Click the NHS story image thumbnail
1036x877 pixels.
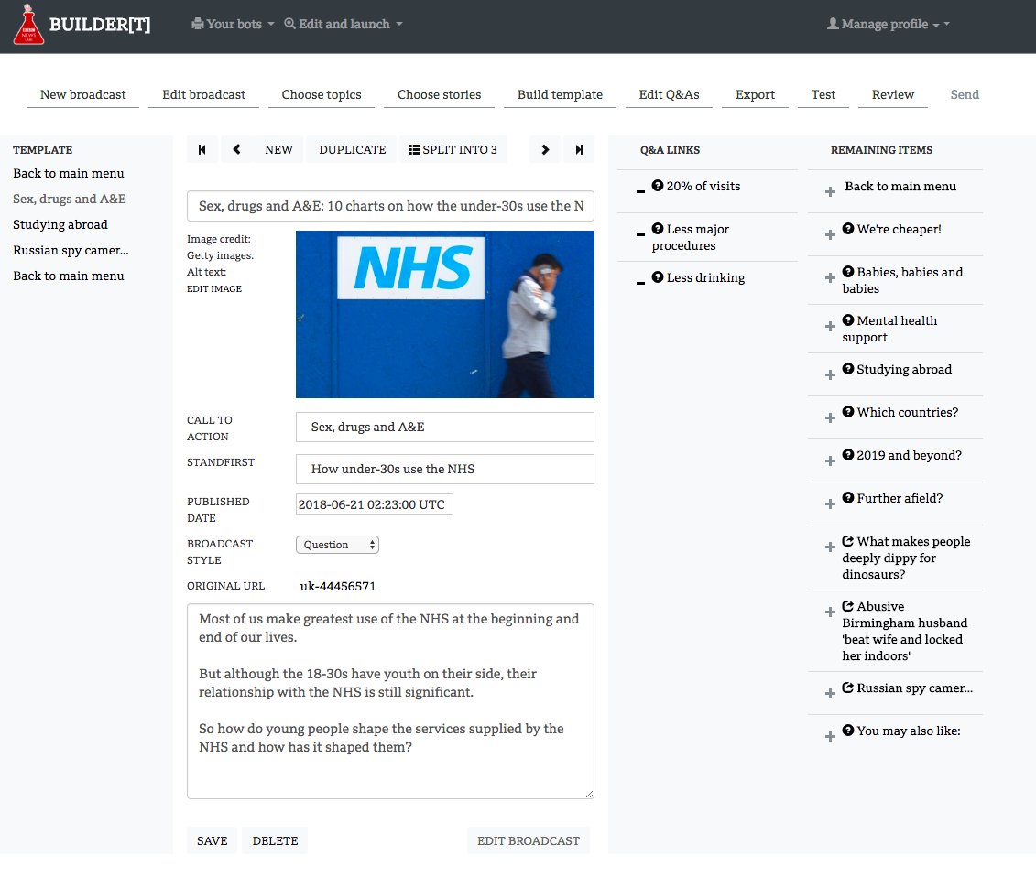pos(444,314)
